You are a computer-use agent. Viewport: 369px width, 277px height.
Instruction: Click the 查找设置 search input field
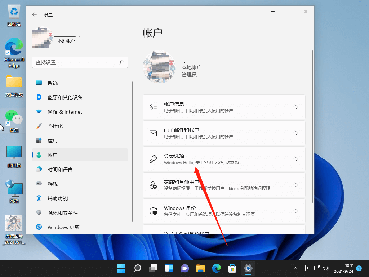click(x=79, y=62)
